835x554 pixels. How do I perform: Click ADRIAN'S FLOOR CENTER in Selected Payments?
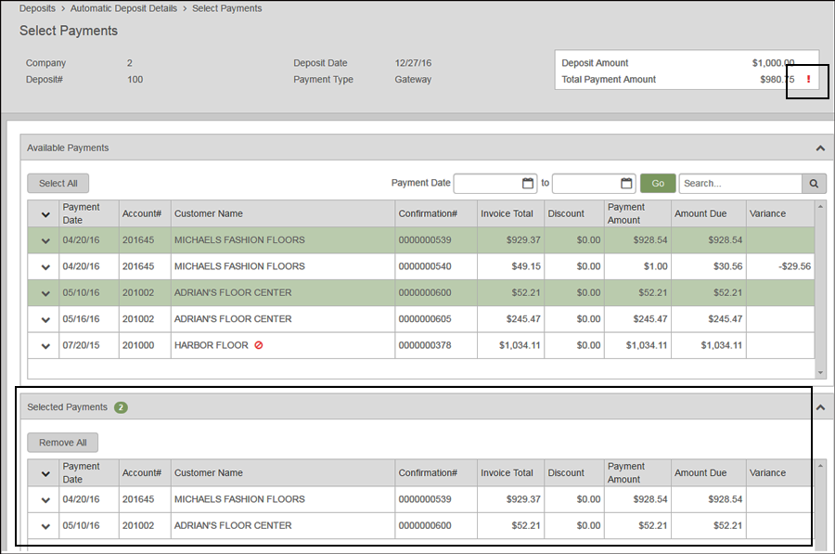[x=233, y=526]
